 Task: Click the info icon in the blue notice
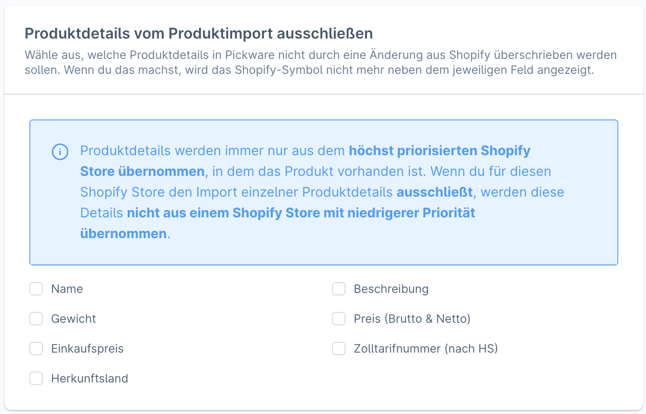coord(60,152)
